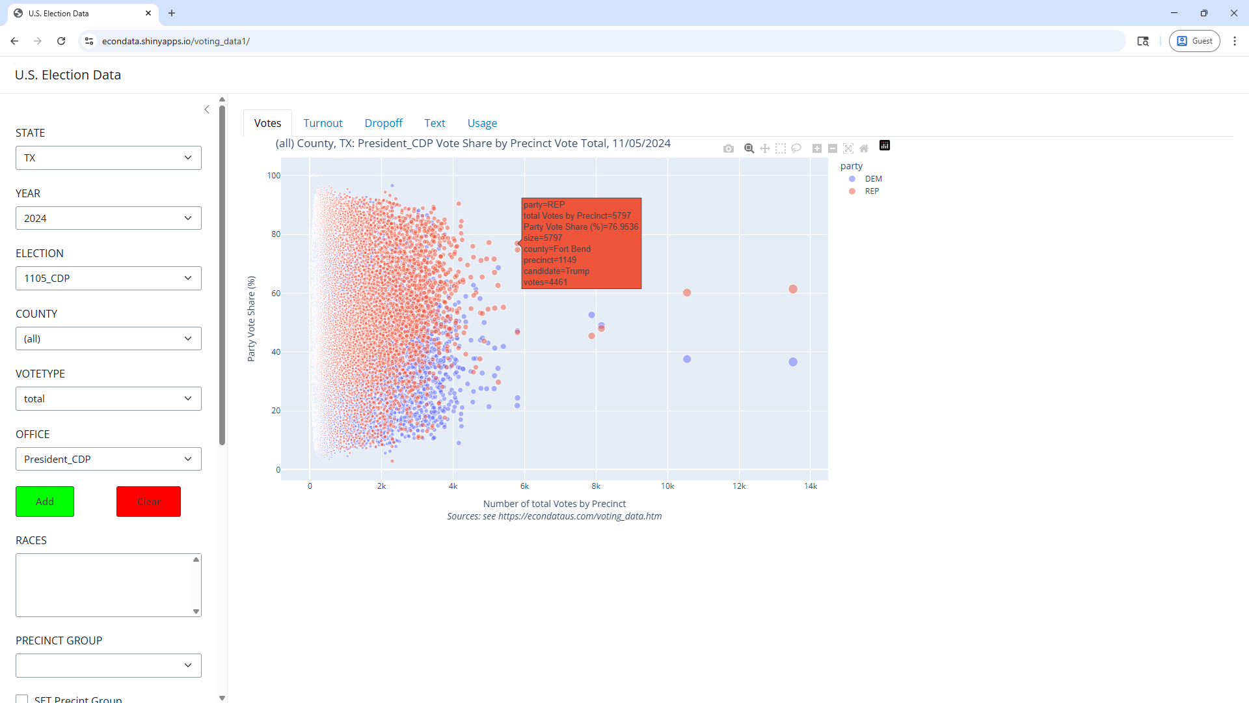Reset axes with the home icon
Image resolution: width=1249 pixels, height=703 pixels.
[864, 148]
